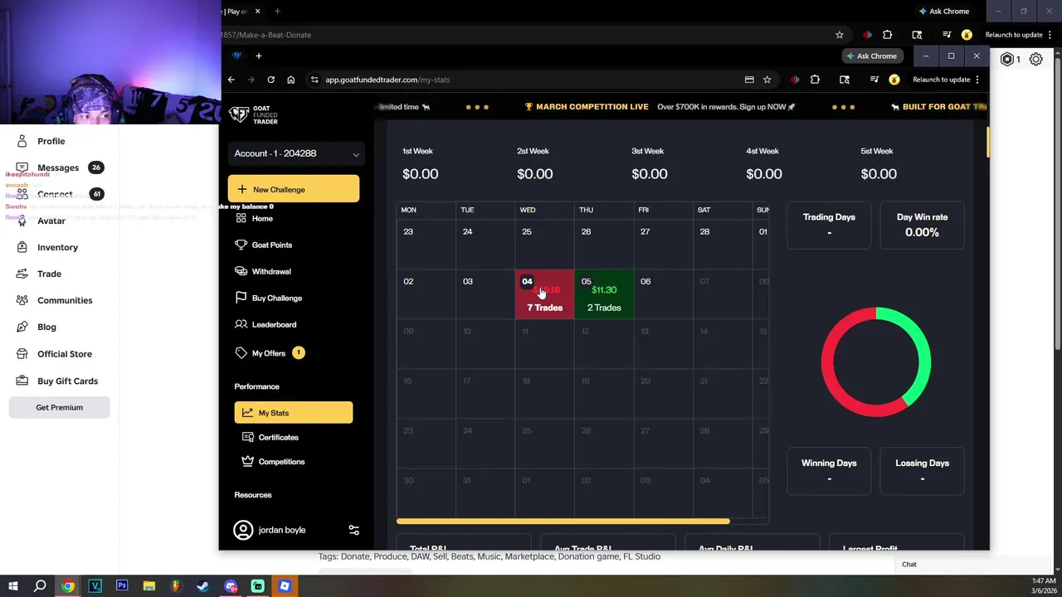
Task: Expand the Account - 1 - 204288 dropdown
Action: pos(296,153)
